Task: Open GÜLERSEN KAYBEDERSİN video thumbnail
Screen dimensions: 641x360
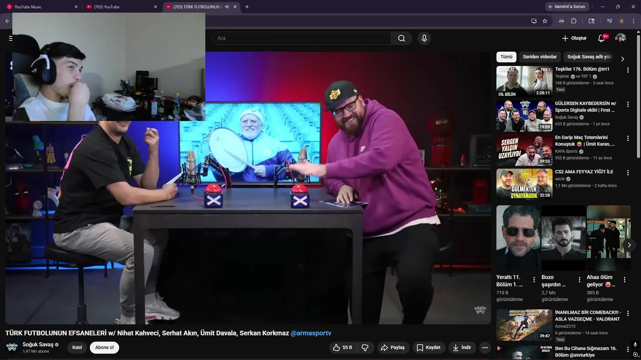Action: coord(524,115)
